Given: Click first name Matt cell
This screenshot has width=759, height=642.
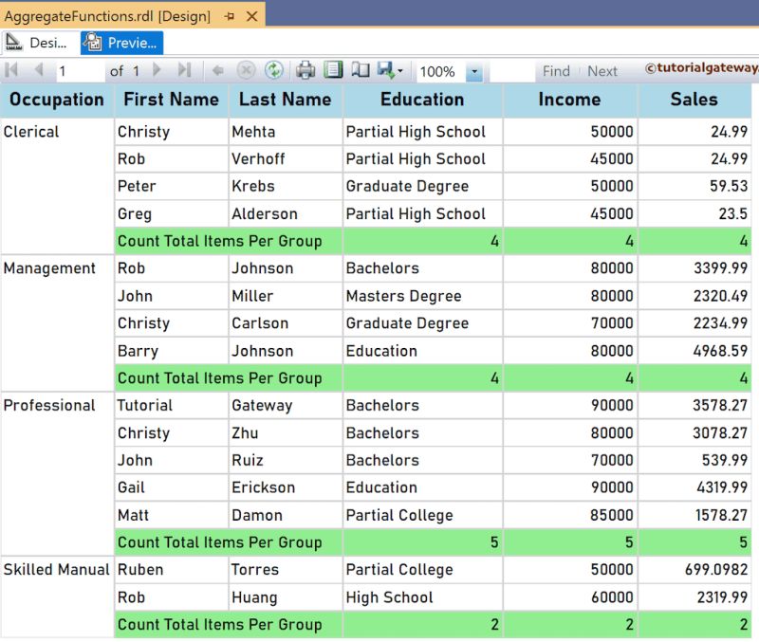Looking at the screenshot, I should click(172, 515).
